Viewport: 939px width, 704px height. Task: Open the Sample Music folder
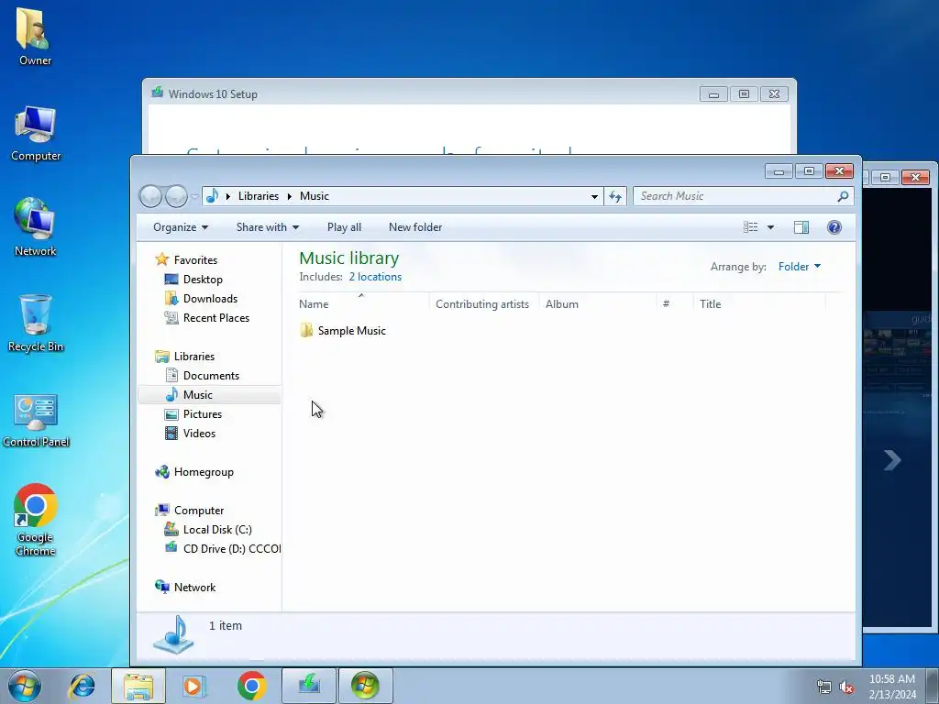point(343,330)
